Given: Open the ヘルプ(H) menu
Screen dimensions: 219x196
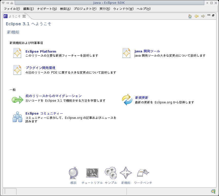Looking at the screenshot, I should (144, 9).
